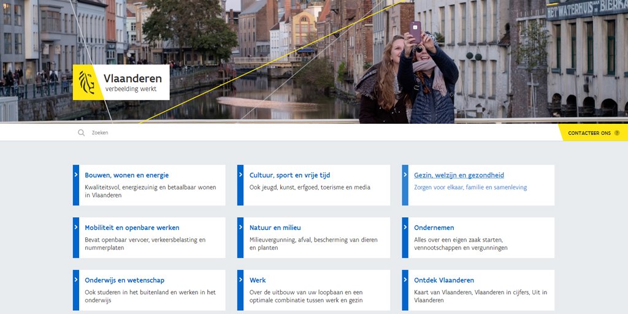Click chevron on Cultuur, sport en vrije tijd card
The image size is (628, 314).
(240, 175)
